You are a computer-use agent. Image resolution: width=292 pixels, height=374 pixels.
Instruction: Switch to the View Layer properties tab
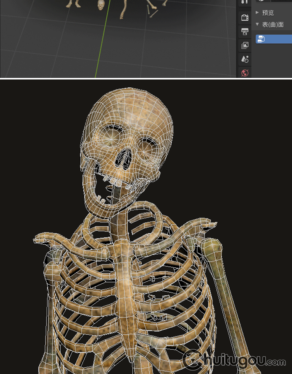pyautogui.click(x=245, y=45)
